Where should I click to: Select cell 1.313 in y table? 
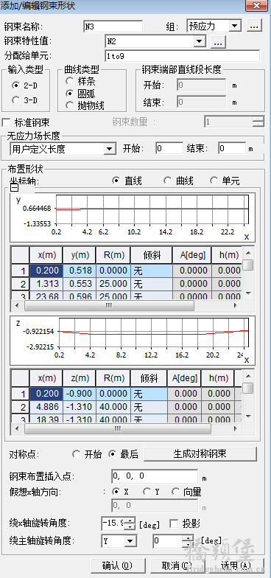coord(46,284)
